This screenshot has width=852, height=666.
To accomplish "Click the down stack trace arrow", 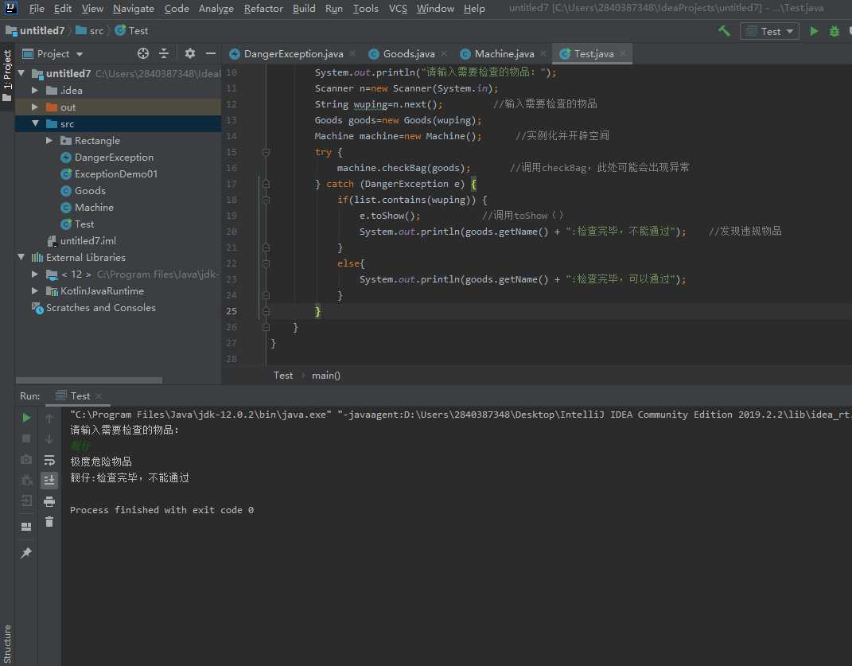I will [x=49, y=438].
